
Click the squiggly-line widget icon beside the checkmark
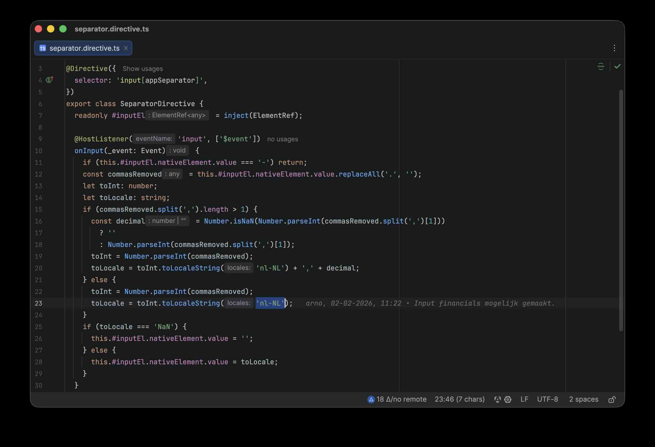click(601, 66)
